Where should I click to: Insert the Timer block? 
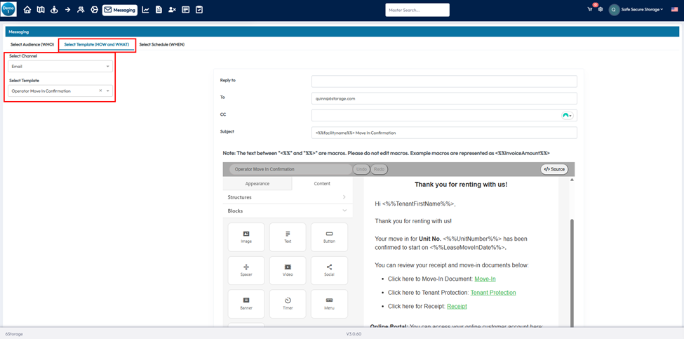click(x=288, y=303)
